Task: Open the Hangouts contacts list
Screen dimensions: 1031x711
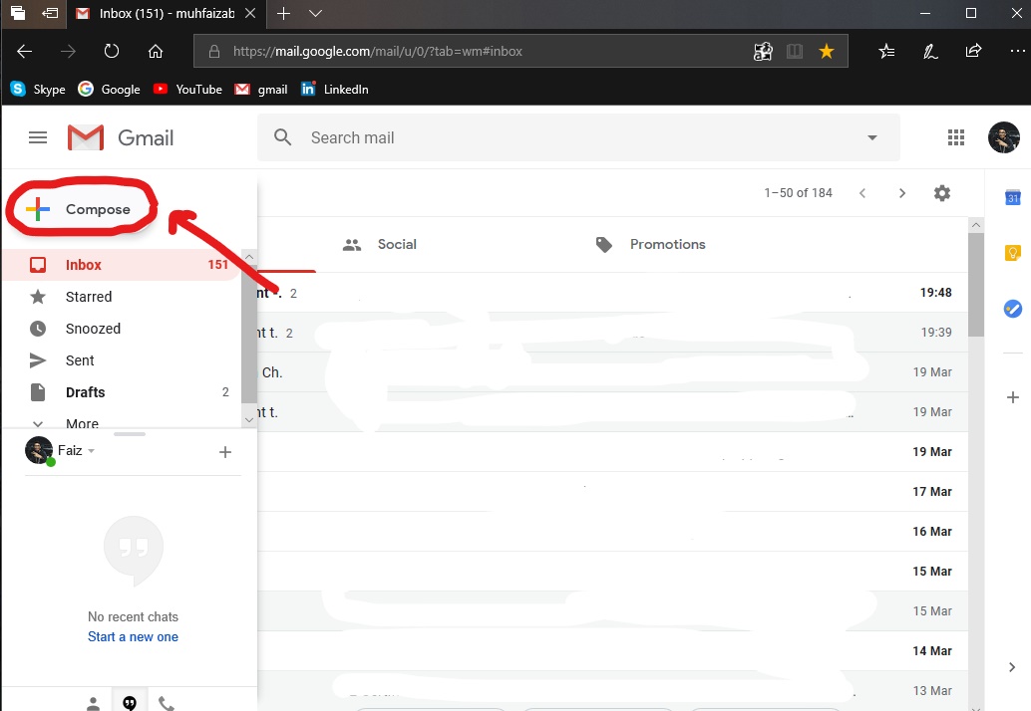Action: coord(93,702)
